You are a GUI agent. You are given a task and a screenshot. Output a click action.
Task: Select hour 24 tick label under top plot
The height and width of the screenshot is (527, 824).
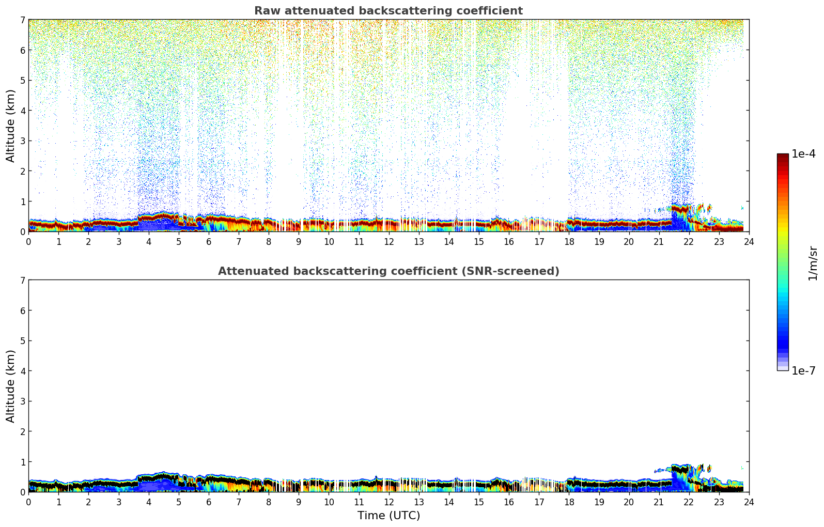click(749, 241)
